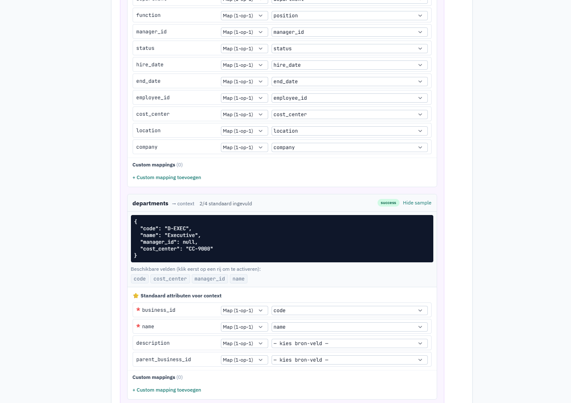Image resolution: width=571 pixels, height=403 pixels.
Task: Open source field dropdown showing manager_id
Action: 349,32
